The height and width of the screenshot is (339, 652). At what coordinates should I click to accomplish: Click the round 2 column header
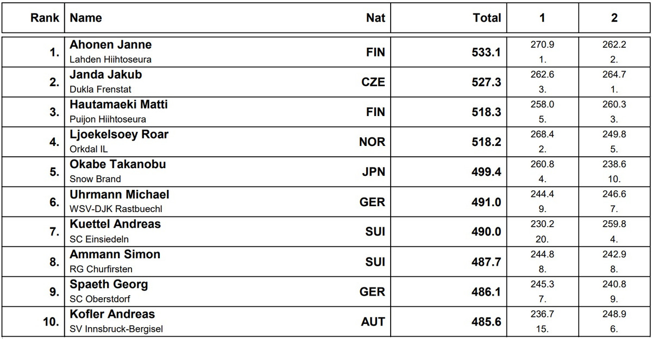tap(614, 18)
